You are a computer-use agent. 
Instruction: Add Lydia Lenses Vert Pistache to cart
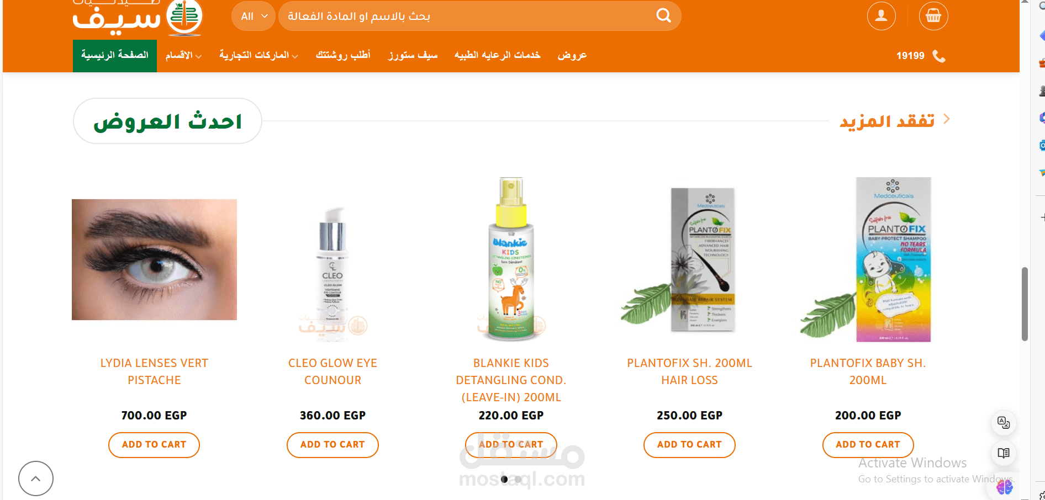point(154,445)
